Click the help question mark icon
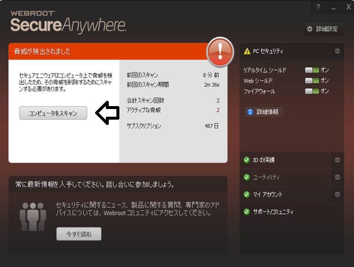The height and width of the screenshot is (267, 354). tap(318, 7)
